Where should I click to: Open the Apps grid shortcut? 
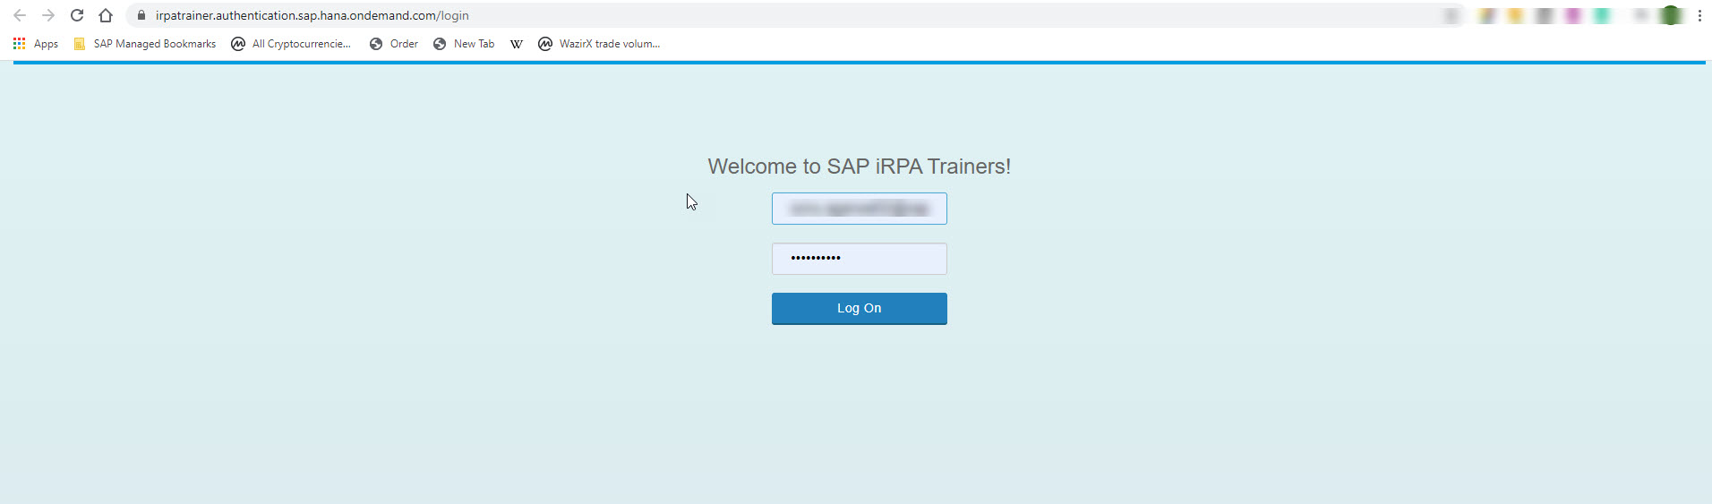36,44
